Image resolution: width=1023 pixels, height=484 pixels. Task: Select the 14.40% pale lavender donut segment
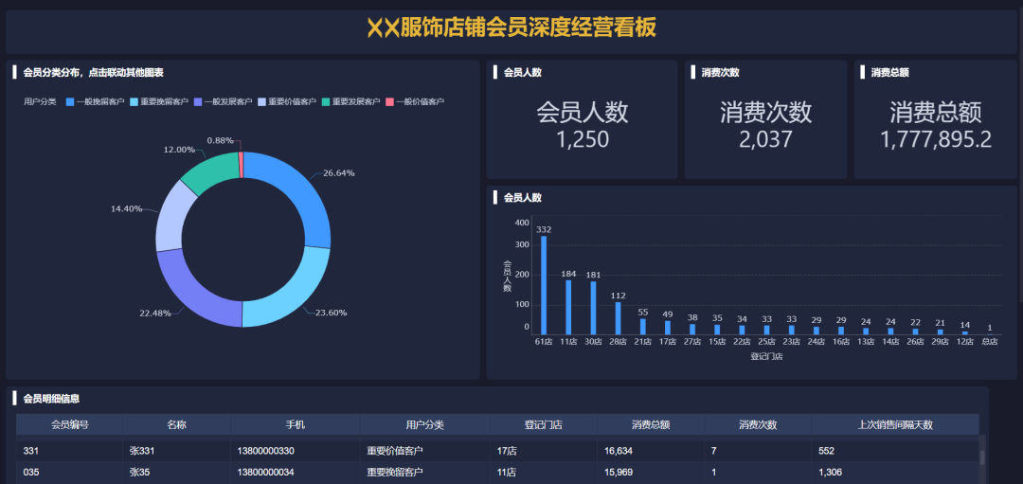[171, 215]
